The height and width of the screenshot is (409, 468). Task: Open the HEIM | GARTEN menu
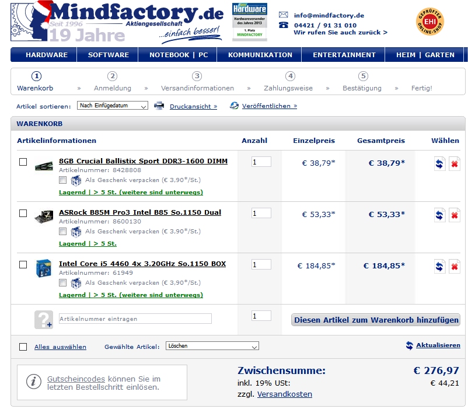425,55
